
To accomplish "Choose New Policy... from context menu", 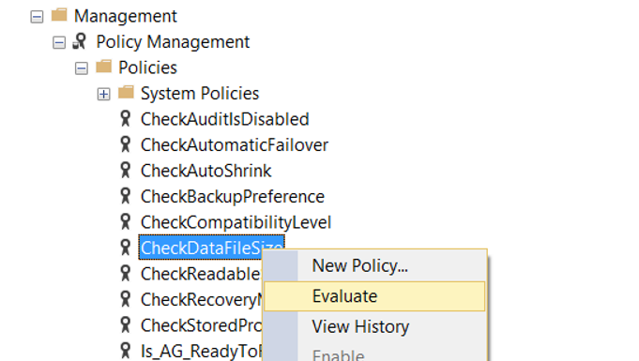I will [x=374, y=265].
